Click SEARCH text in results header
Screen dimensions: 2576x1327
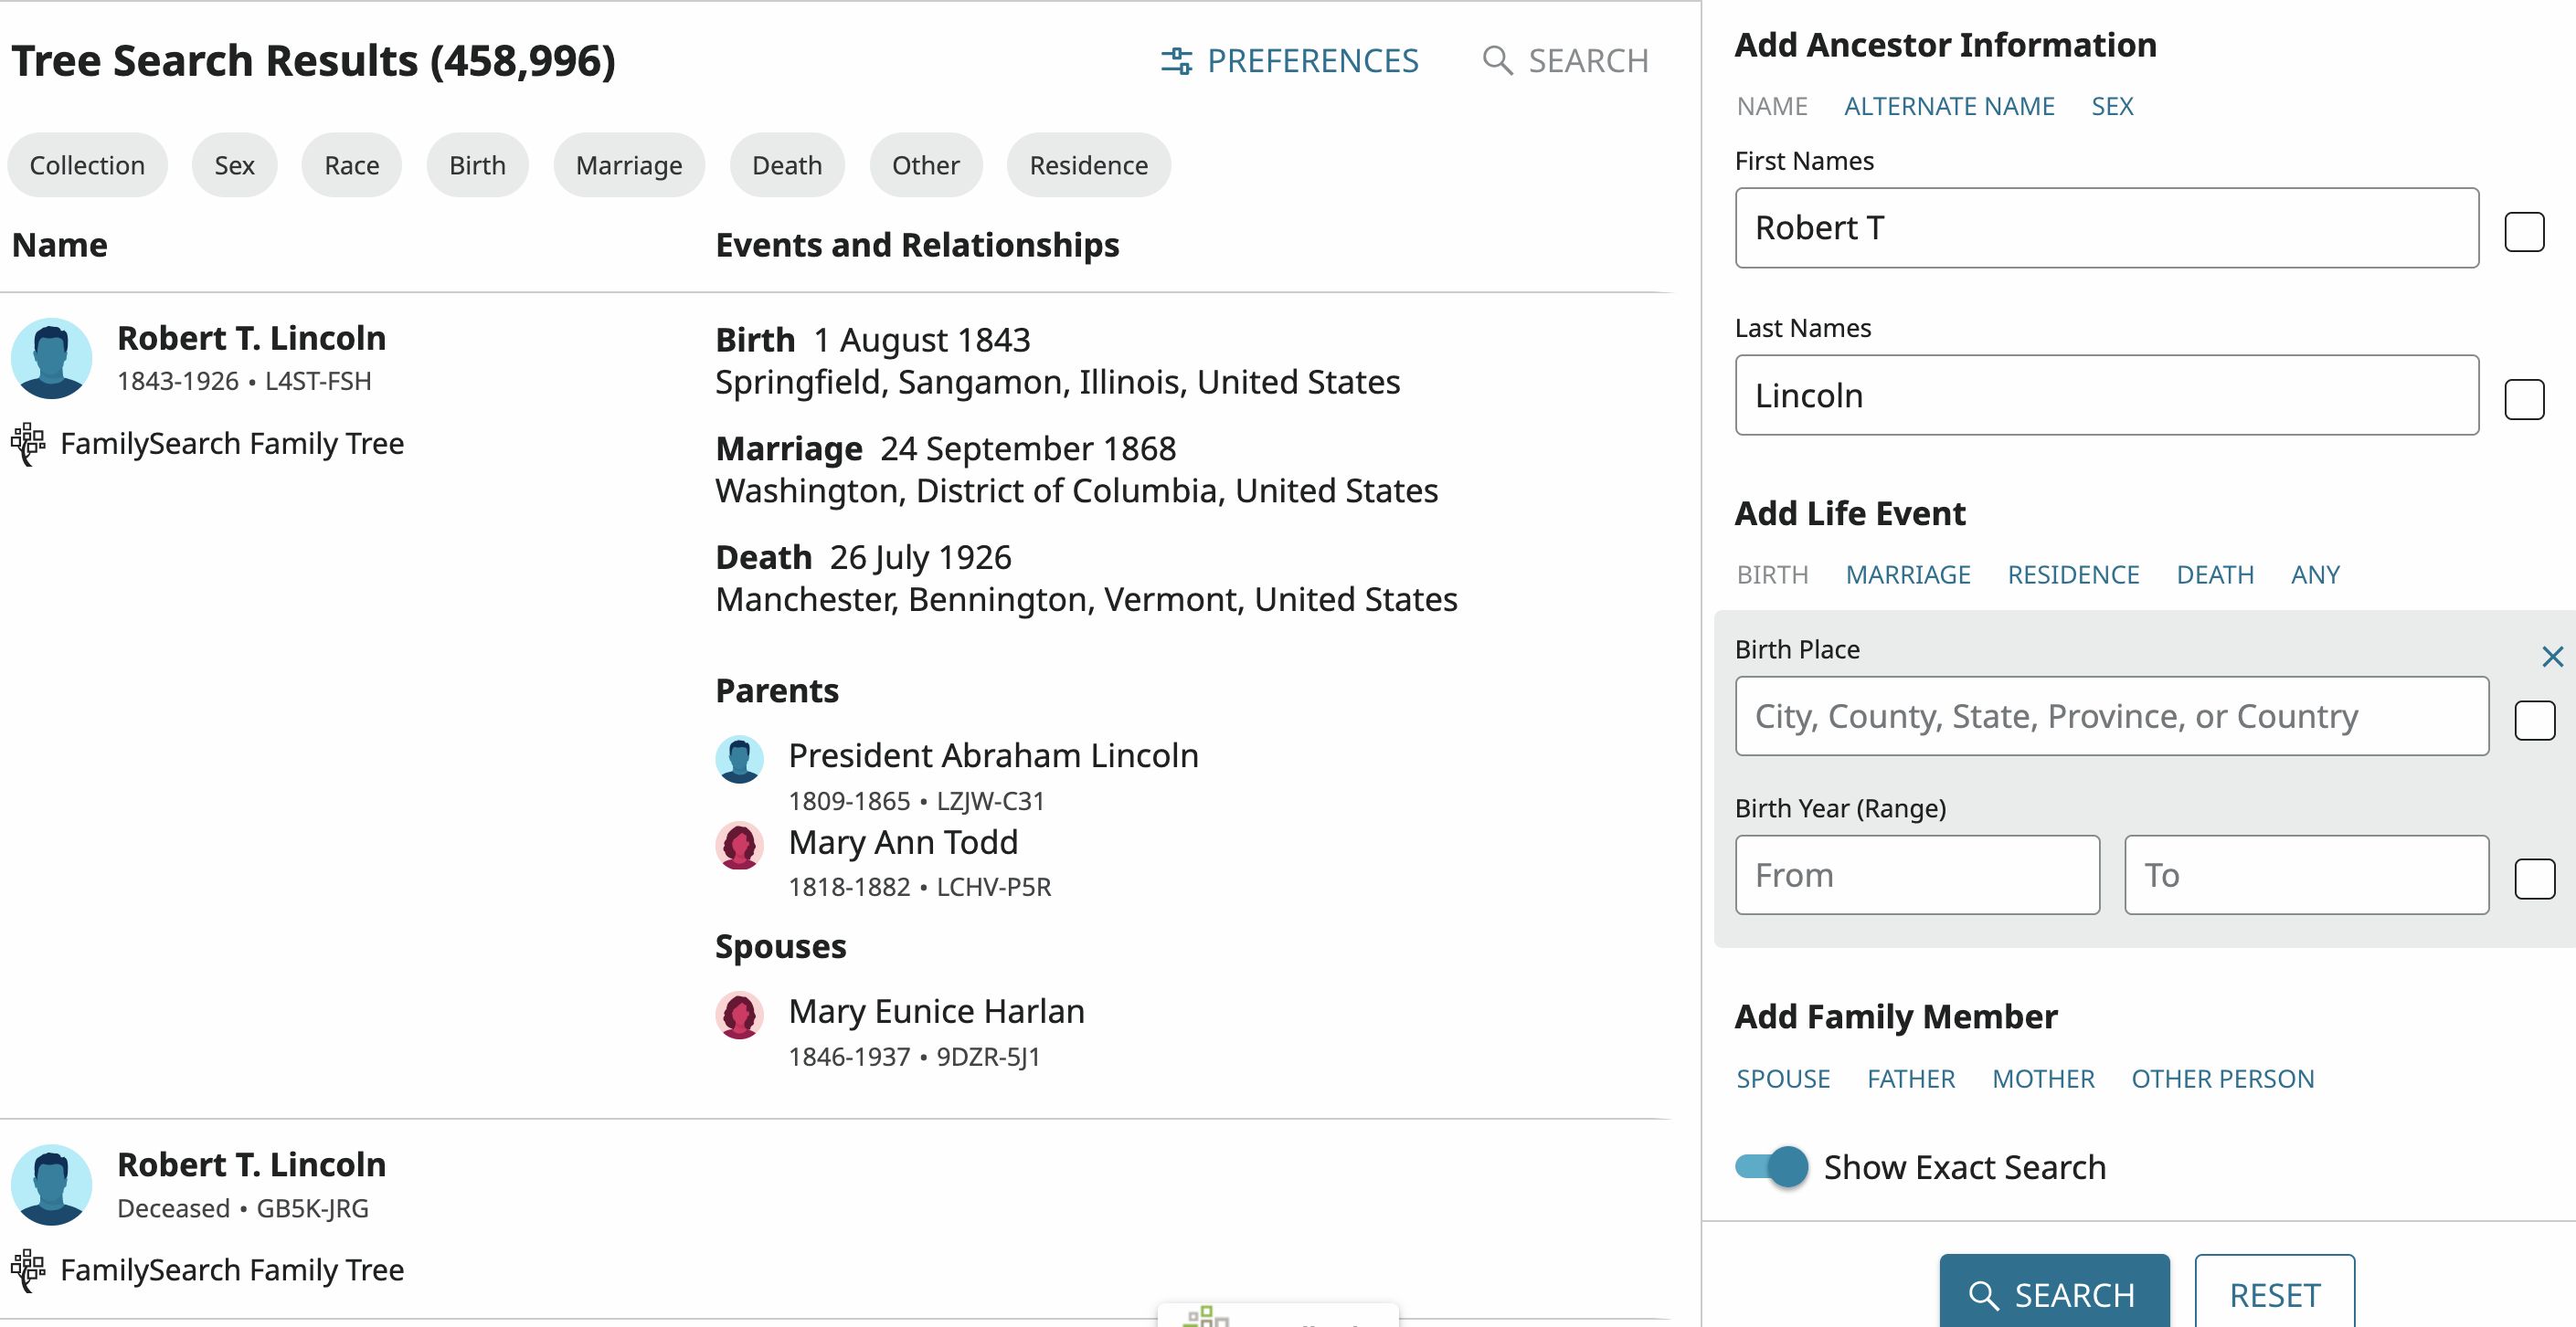coord(1588,61)
